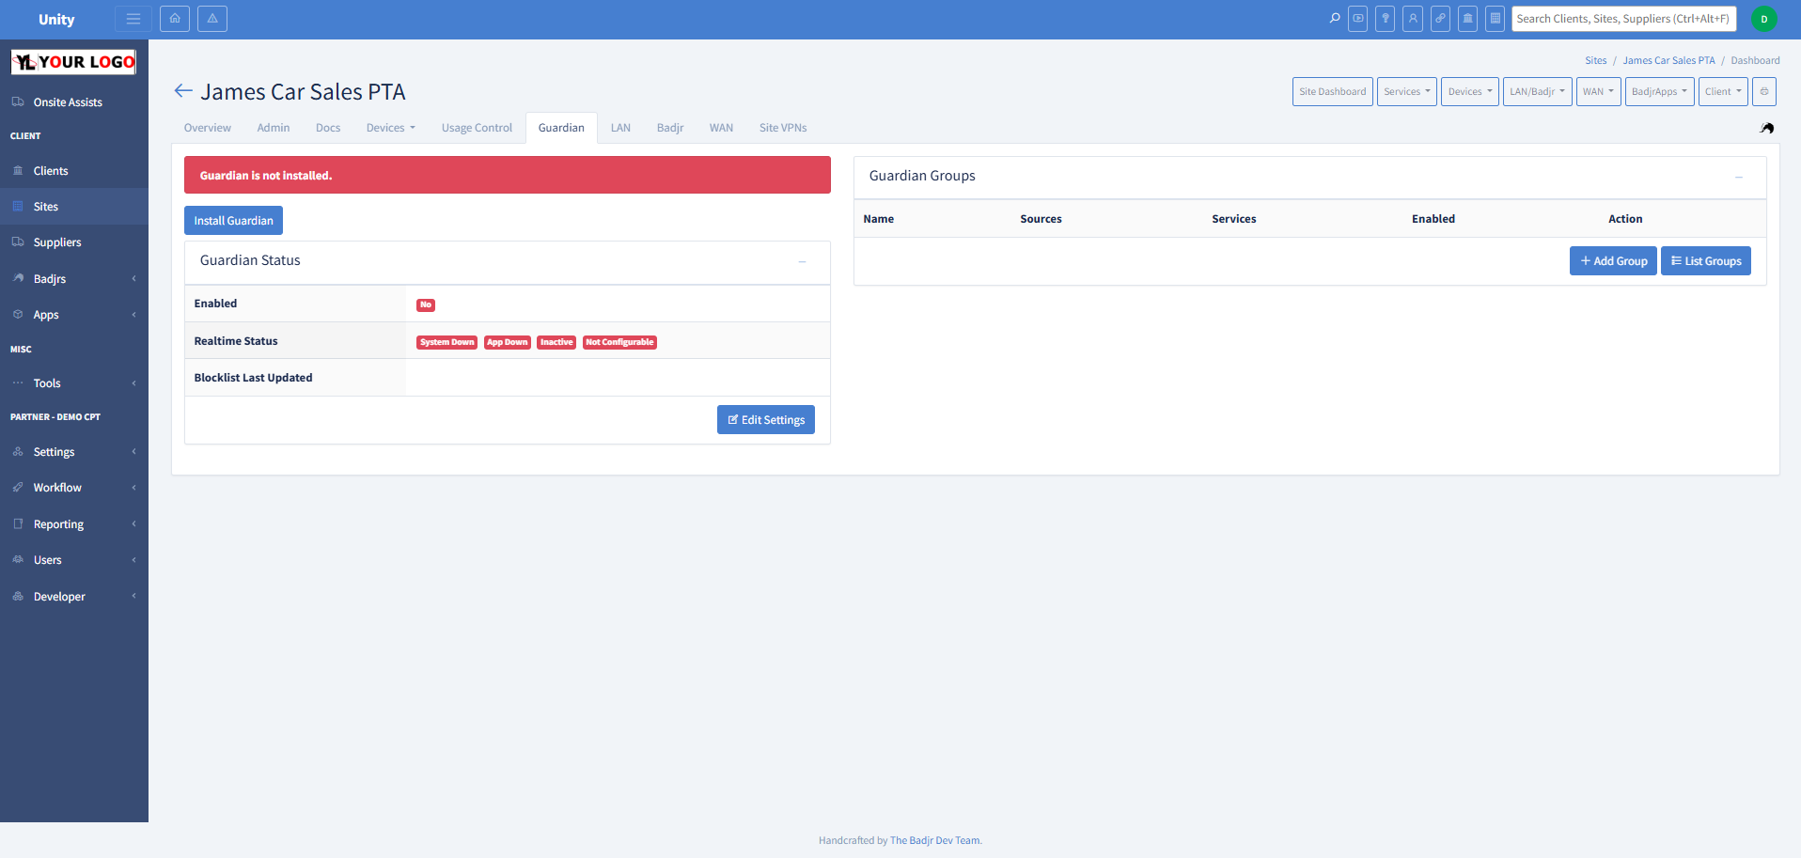Screen dimensions: 1801x858
Task: Click the List Groups button
Action: 1706,261
